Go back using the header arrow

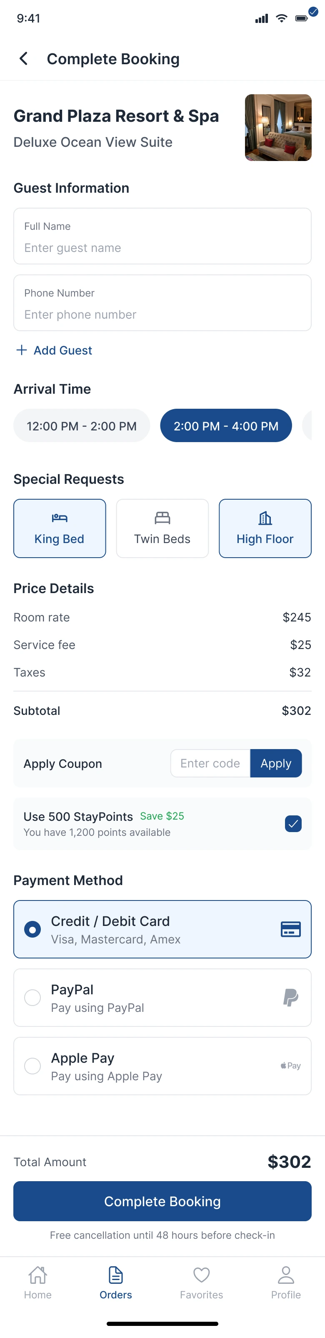24,59
